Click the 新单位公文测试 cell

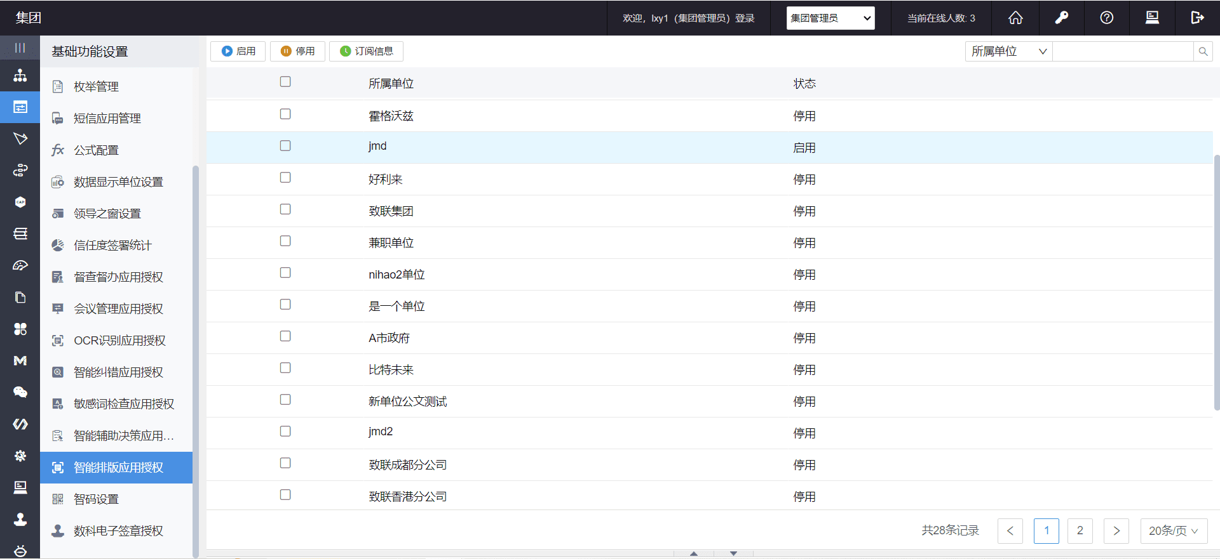click(x=408, y=402)
